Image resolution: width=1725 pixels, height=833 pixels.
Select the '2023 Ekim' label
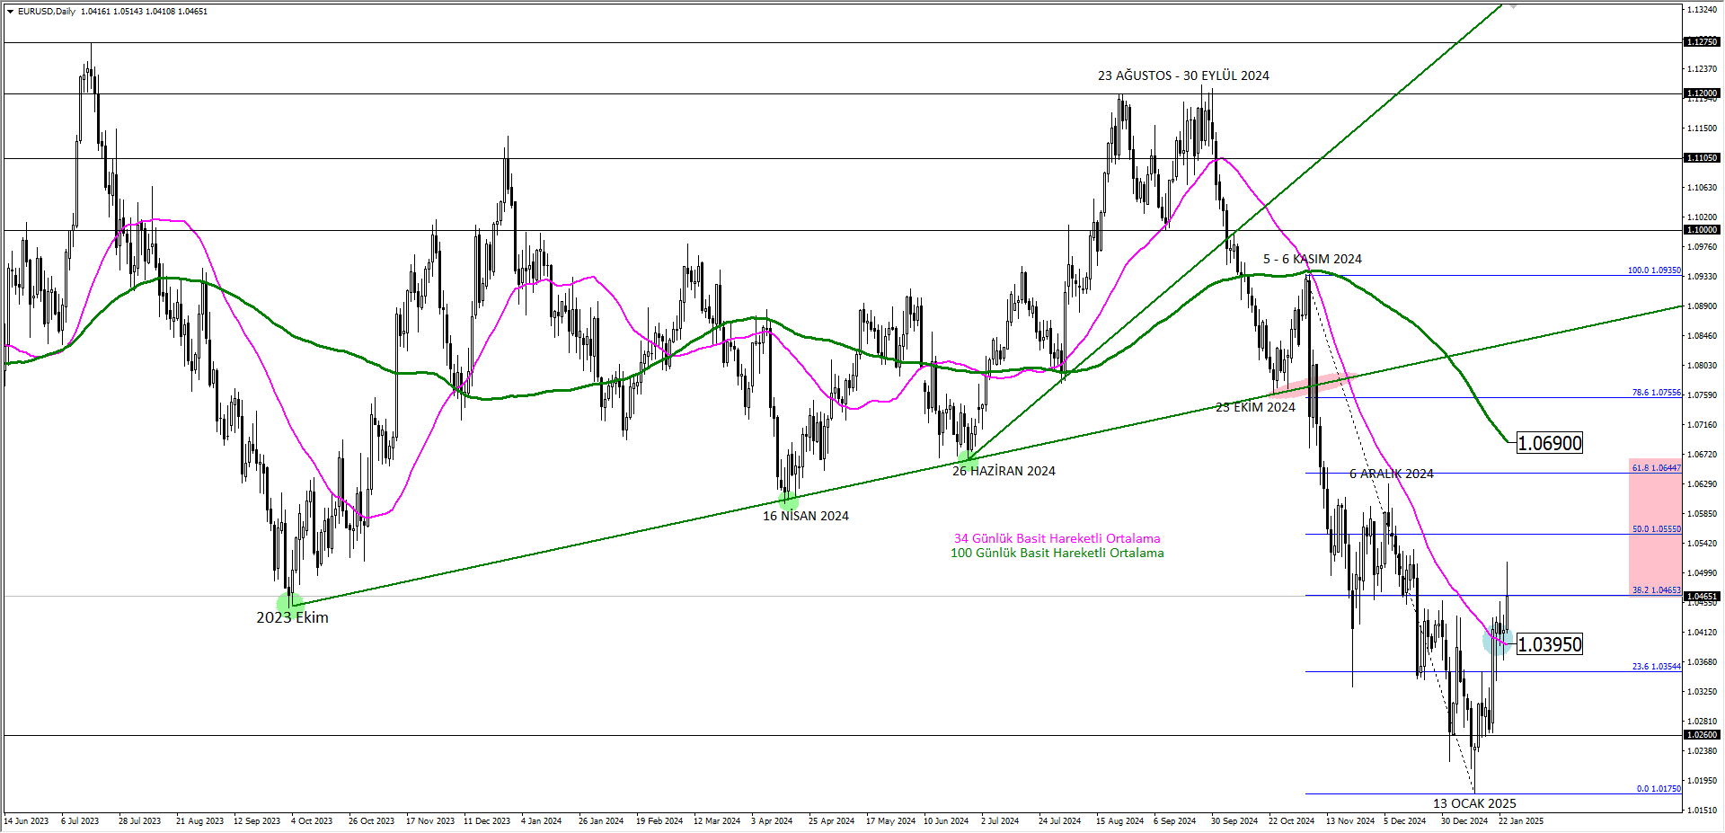pyautogui.click(x=292, y=617)
